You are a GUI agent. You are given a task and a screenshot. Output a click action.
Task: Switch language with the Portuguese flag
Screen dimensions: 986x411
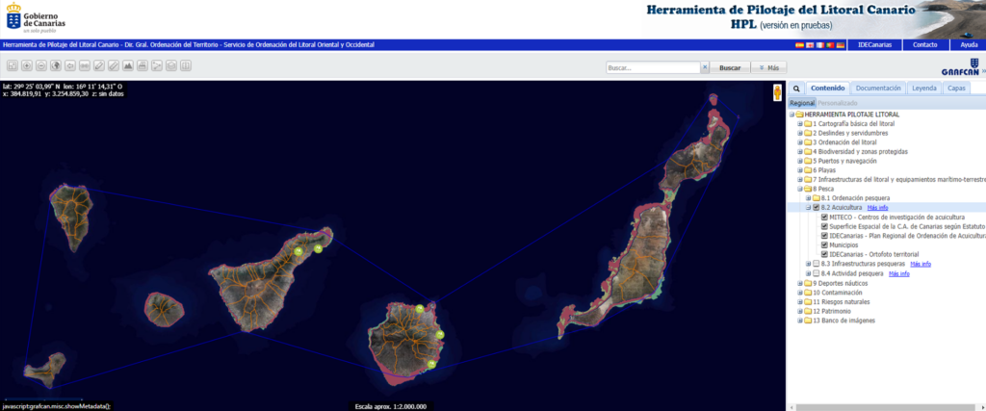point(830,45)
